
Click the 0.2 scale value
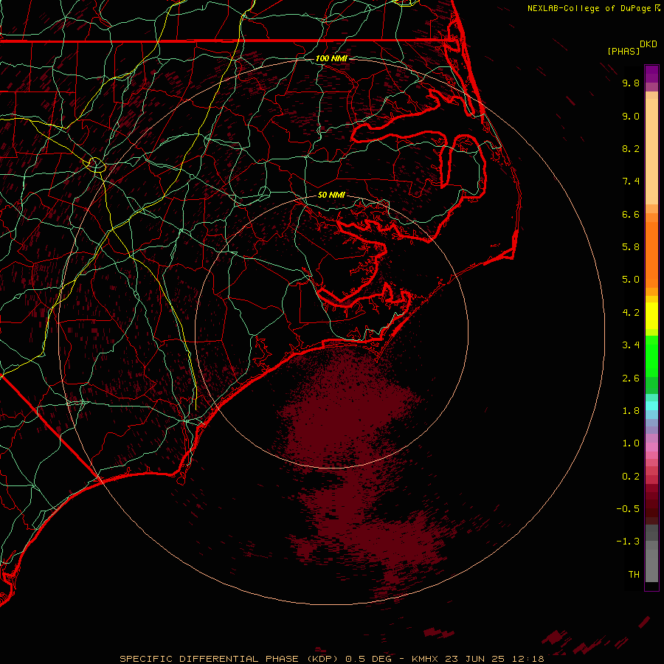coord(631,477)
